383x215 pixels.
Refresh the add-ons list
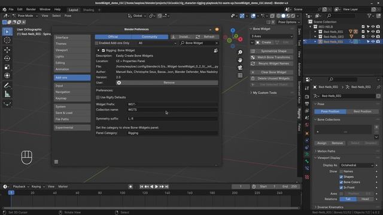point(206,37)
